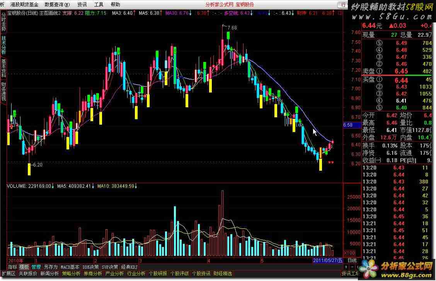Image resolution: width=436 pixels, height=281 pixels.
Task: Select the MACD基本 indicator template
Action: 70,267
